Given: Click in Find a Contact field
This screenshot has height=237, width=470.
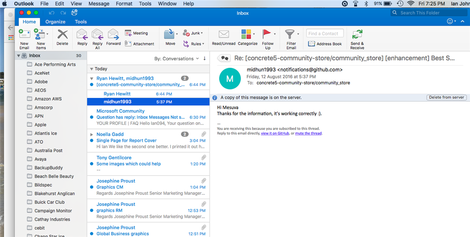Looking at the screenshot, I should pyautogui.click(x=325, y=33).
